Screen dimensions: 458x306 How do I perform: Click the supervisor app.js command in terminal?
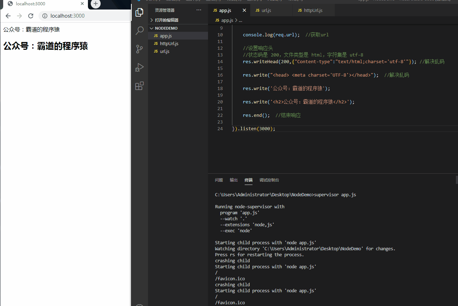(x=335, y=194)
